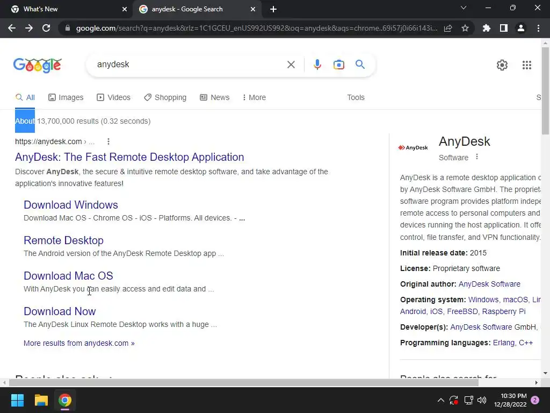Share this page via address bar icon
This screenshot has width=550, height=413.
(x=448, y=28)
